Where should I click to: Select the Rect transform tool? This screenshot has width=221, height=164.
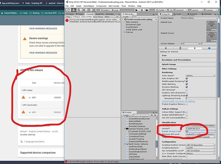pyautogui.click(x=89, y=10)
